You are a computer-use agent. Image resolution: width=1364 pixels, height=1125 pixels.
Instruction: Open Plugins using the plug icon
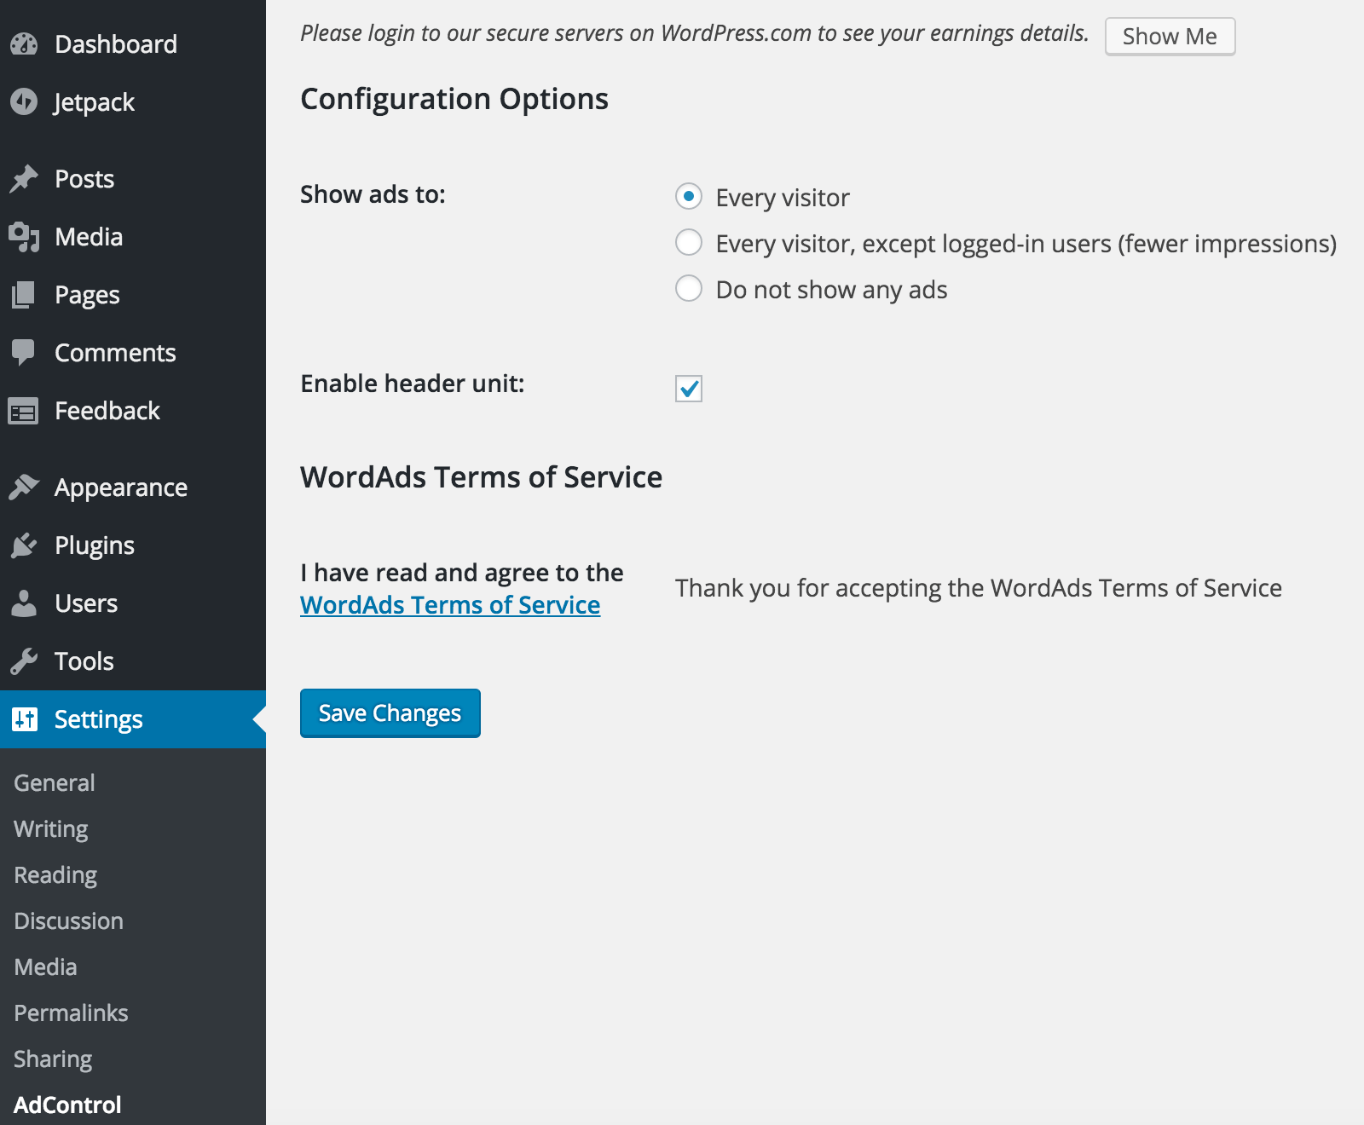[24, 545]
